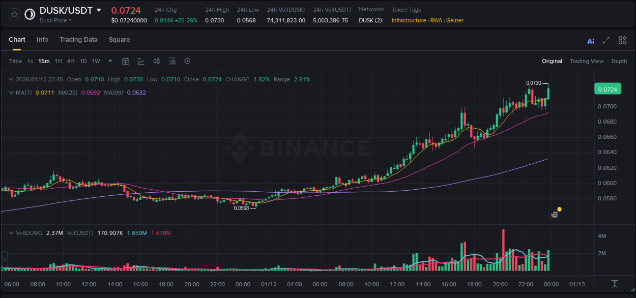Screen dimensions: 636x298
Task: Click the Dusk coin logo
Action: point(29,14)
